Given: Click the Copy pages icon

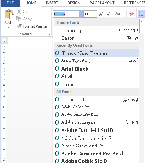Looking at the screenshot, I should [x=19, y=19].
